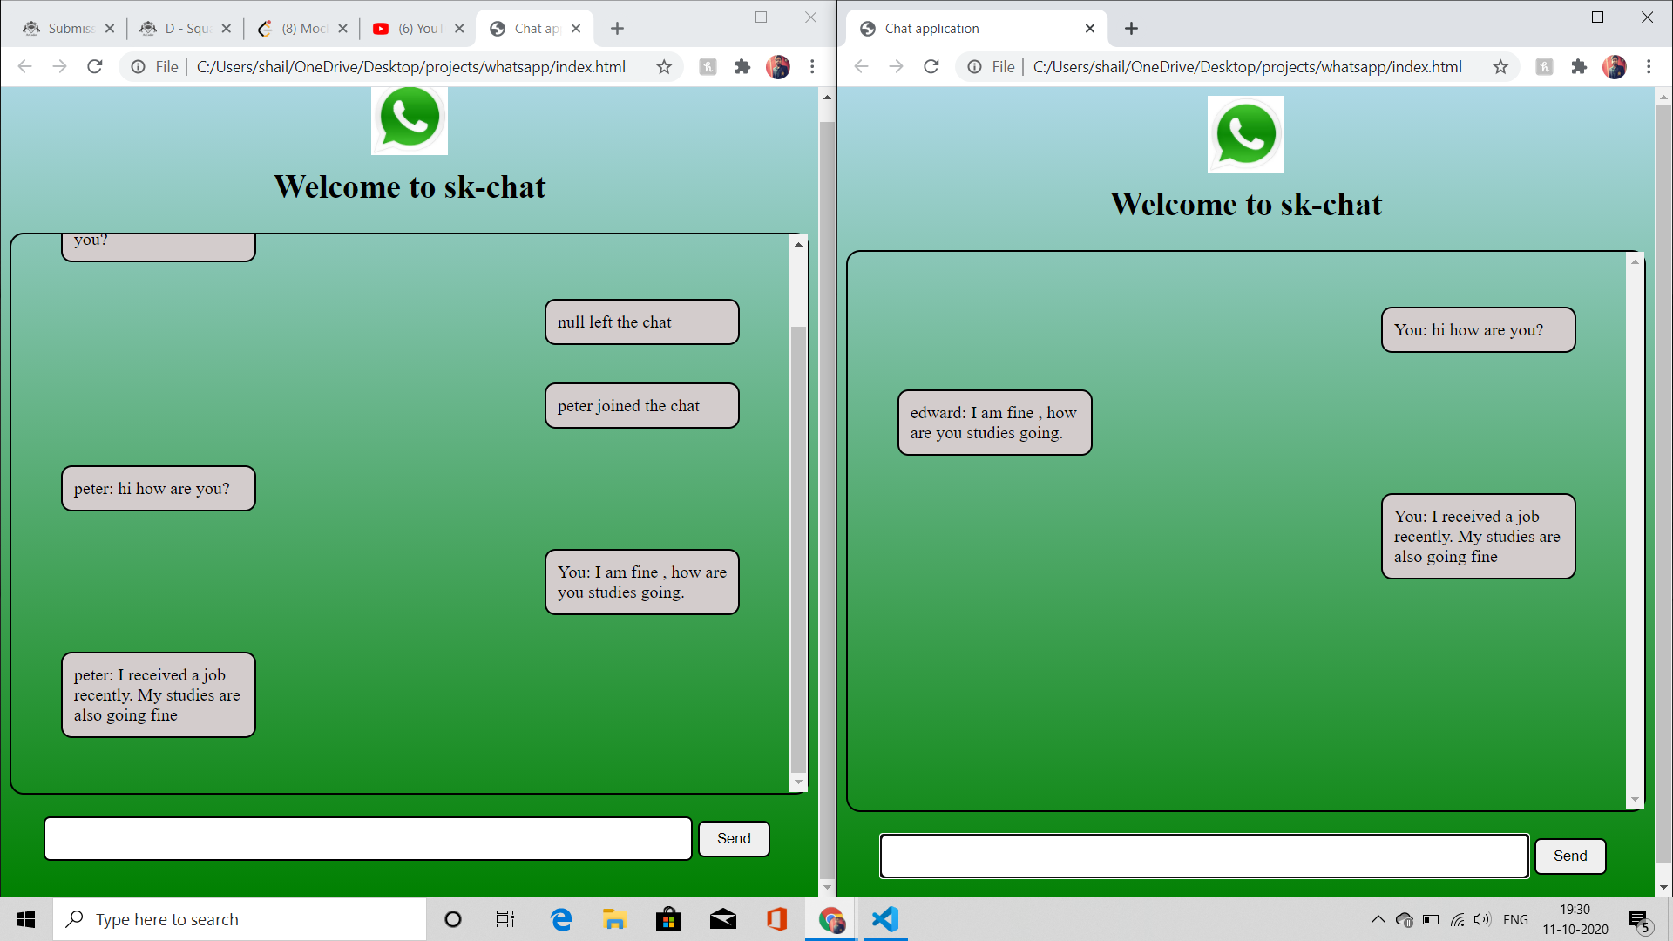Click the bookmark star in the left address bar

[664, 66]
